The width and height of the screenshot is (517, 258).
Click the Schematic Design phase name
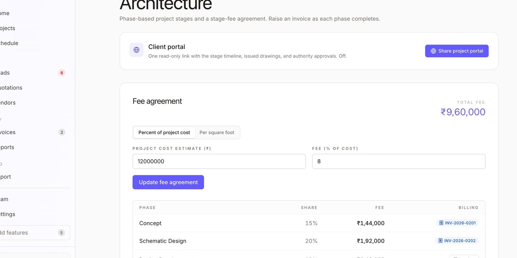pyautogui.click(x=163, y=241)
